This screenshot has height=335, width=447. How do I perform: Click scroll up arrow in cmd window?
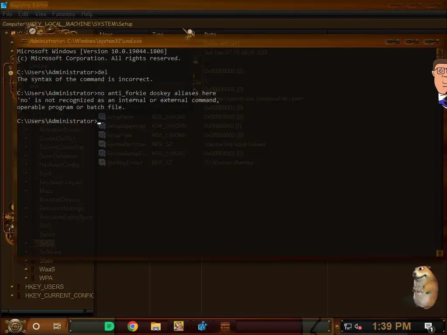point(439,51)
